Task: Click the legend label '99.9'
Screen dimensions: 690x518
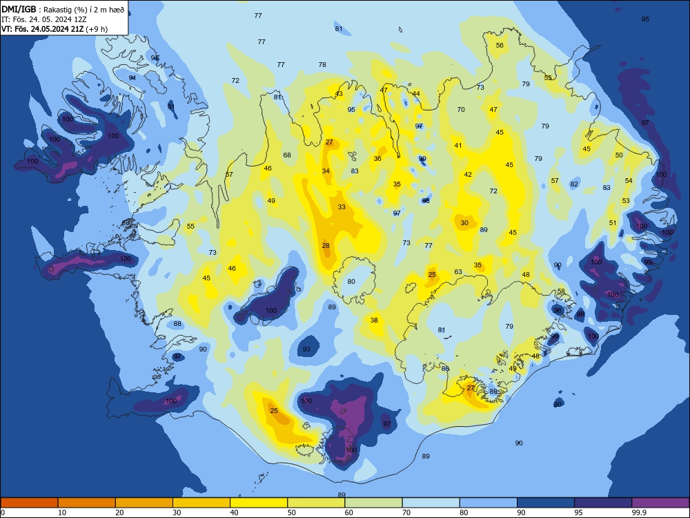Action: 639,512
